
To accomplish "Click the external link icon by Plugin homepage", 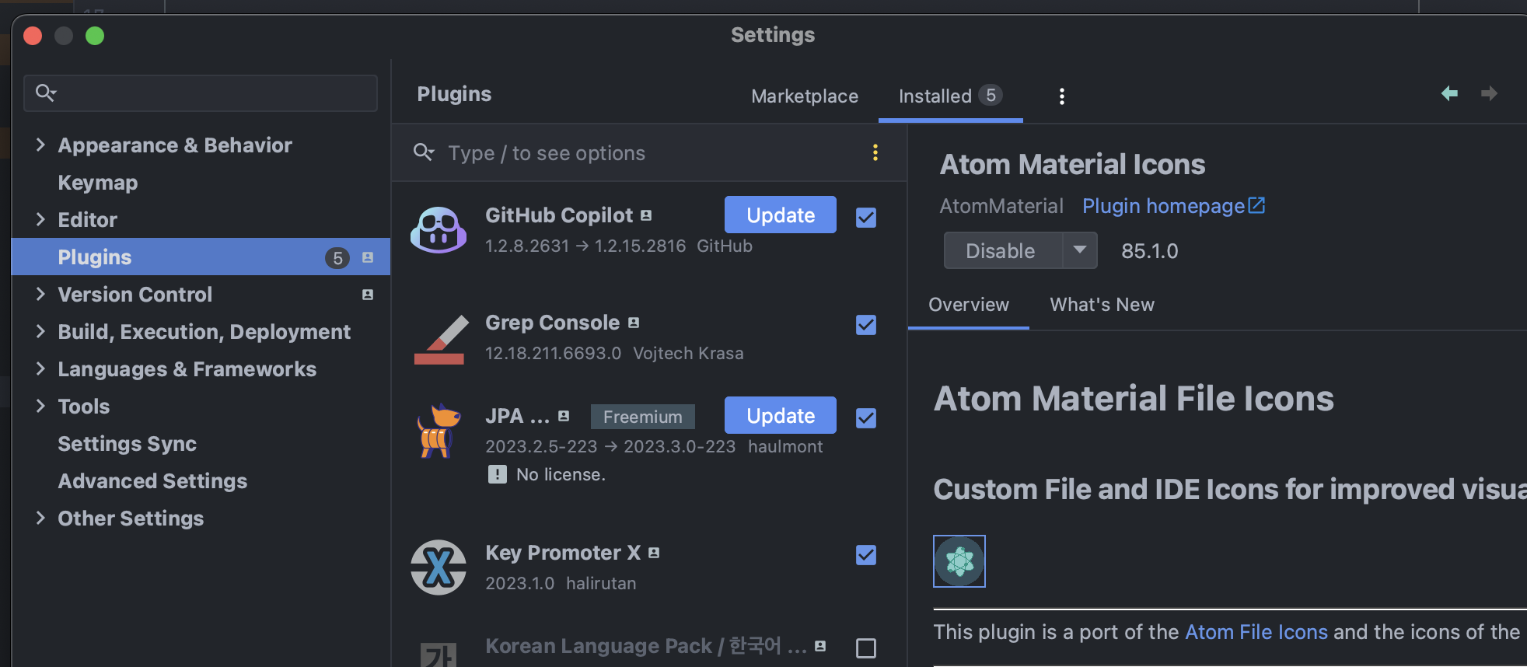I will coord(1256,205).
